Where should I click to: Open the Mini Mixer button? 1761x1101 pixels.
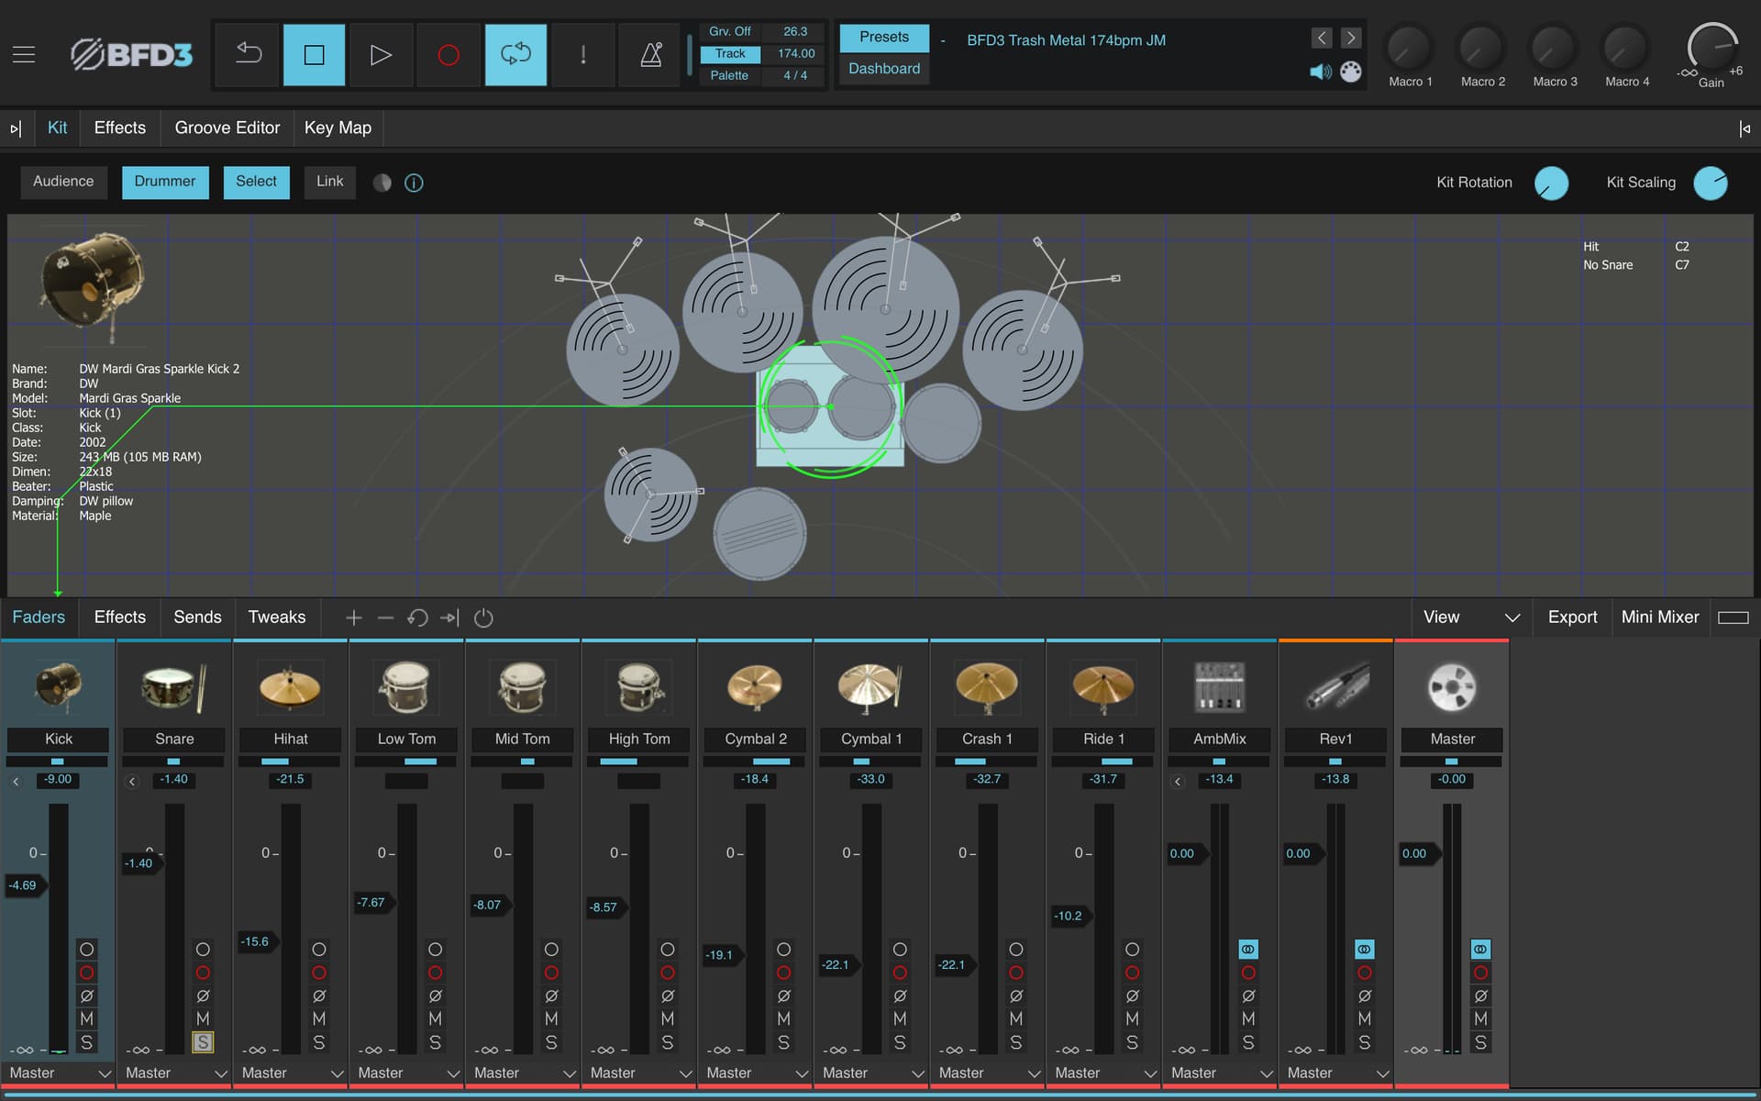click(x=1660, y=617)
